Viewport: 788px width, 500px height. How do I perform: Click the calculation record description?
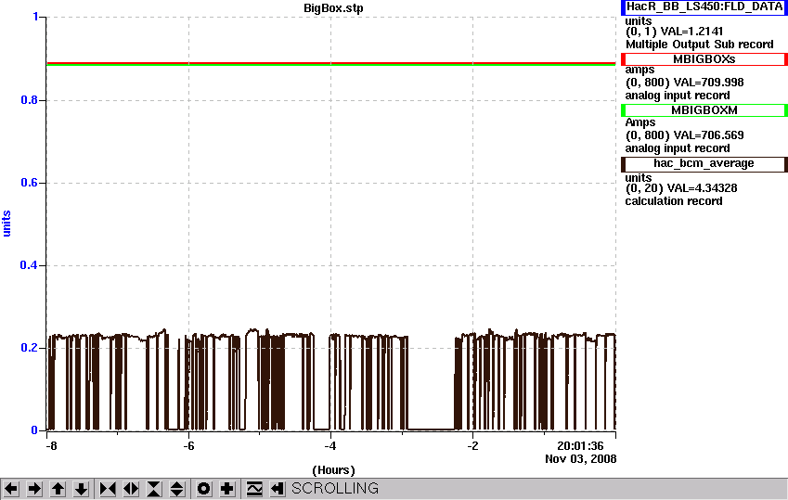674,201
